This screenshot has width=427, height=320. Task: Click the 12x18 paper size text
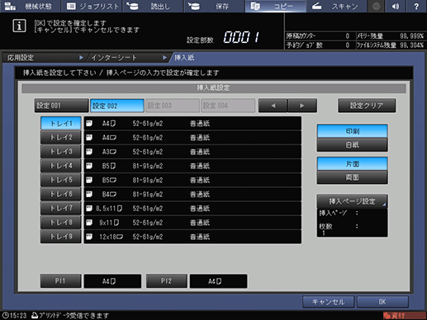(x=111, y=237)
